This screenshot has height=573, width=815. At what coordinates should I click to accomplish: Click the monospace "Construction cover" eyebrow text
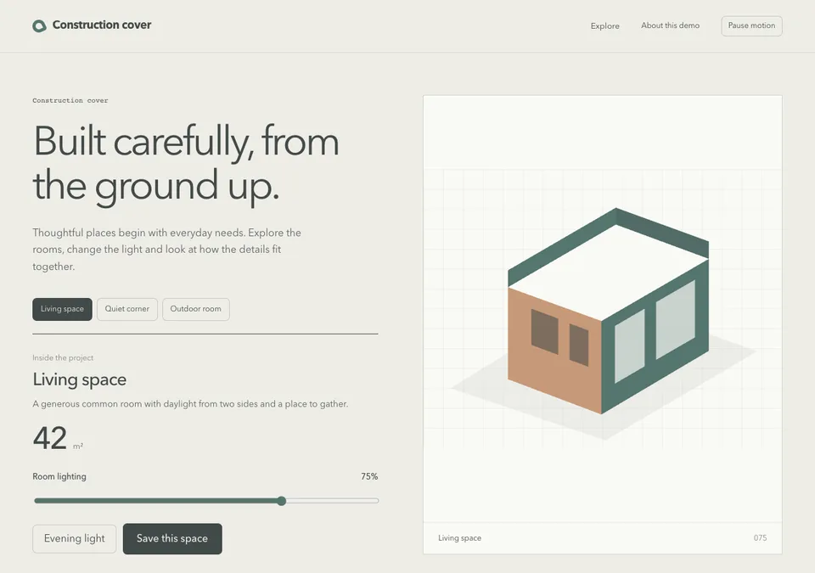[70, 100]
